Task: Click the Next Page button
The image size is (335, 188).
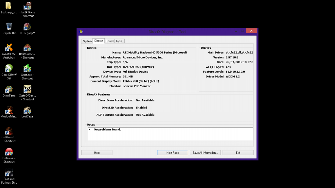Action: 173,153
